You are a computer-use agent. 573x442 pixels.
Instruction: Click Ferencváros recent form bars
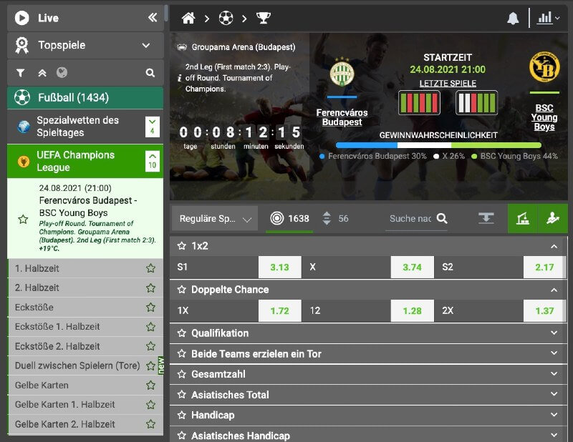point(419,102)
